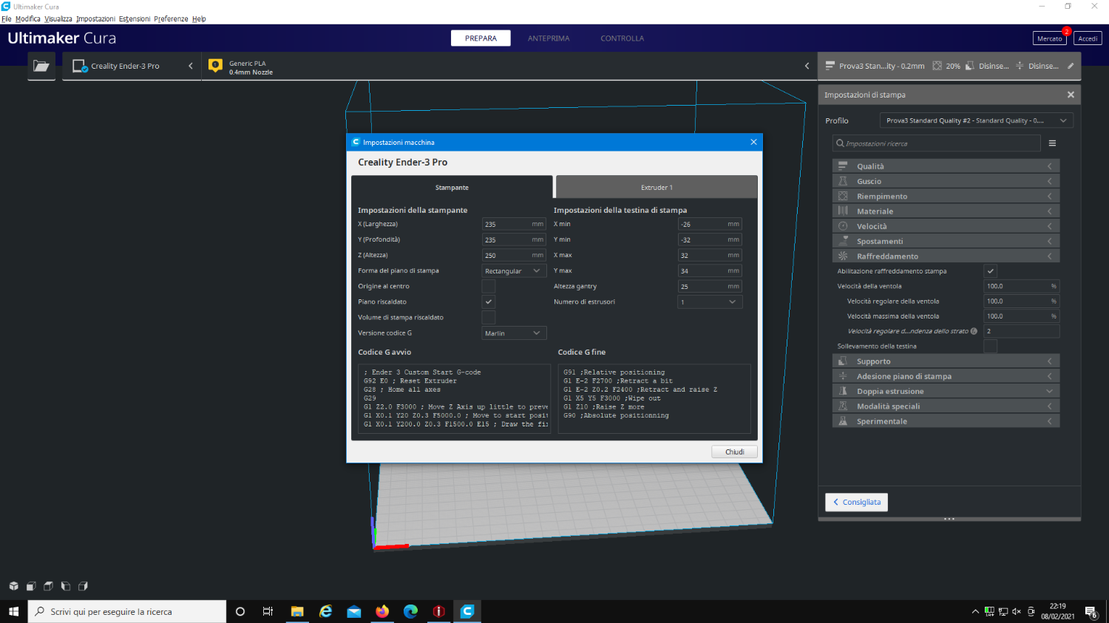
Task: Click the Modalità speciali icon
Action: (843, 406)
